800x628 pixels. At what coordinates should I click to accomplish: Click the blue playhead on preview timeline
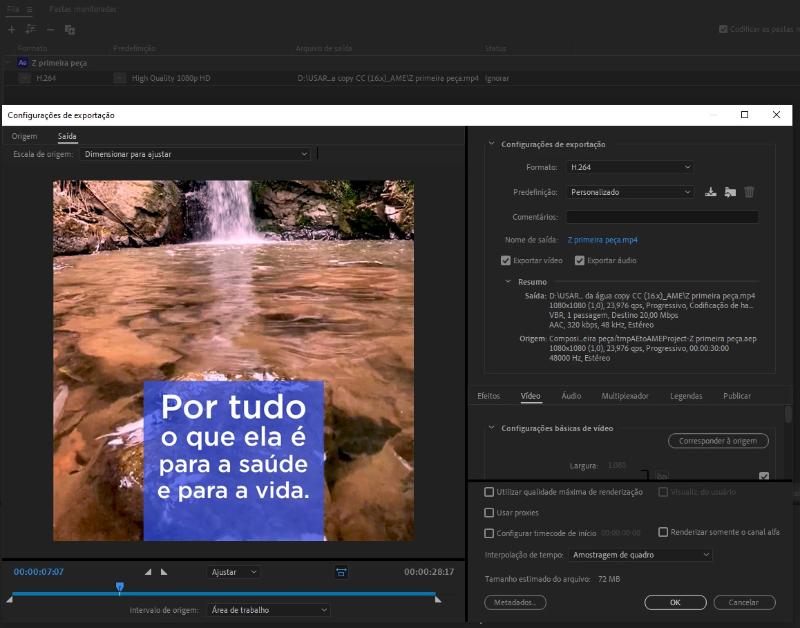point(120,587)
